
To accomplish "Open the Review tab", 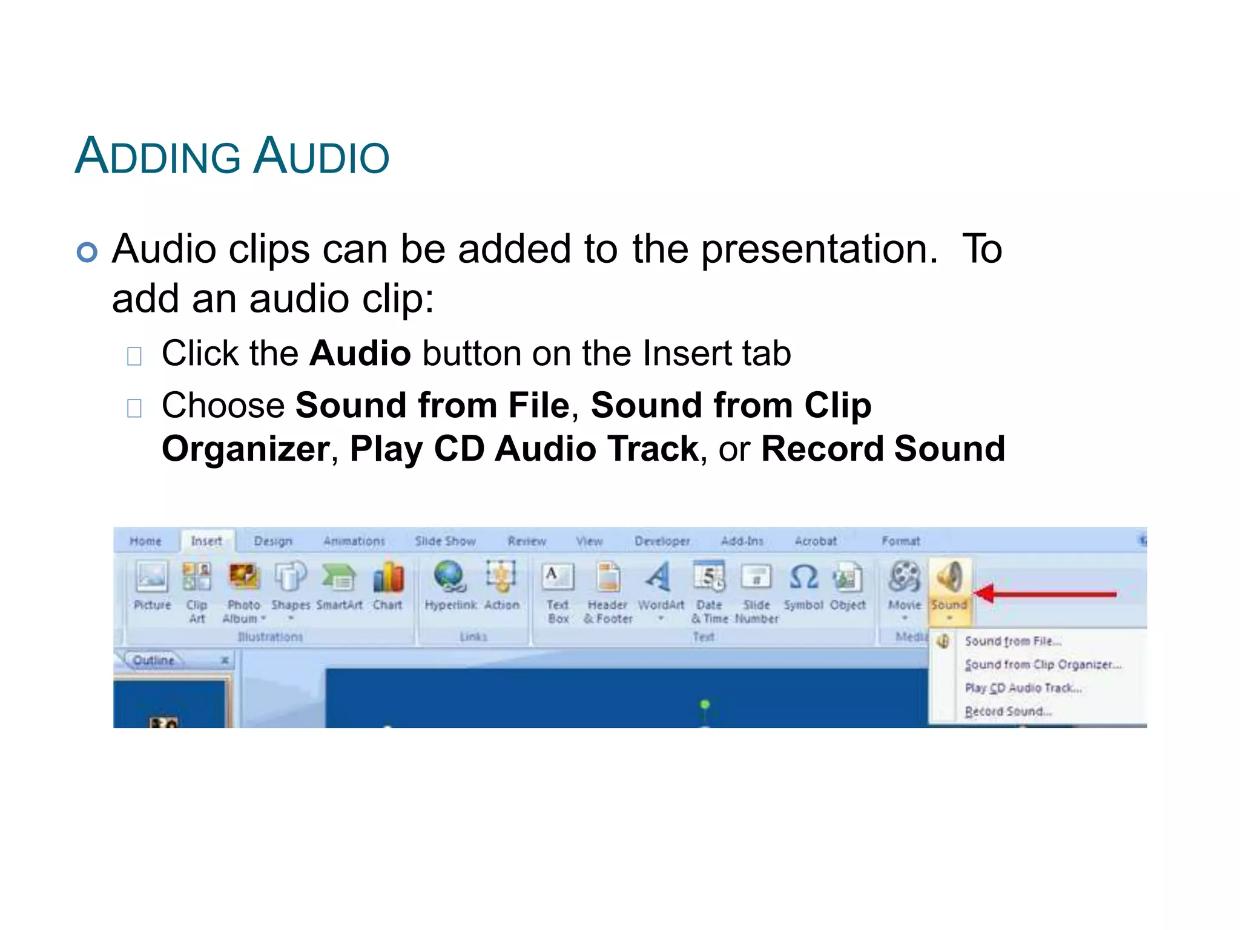I will 527,541.
